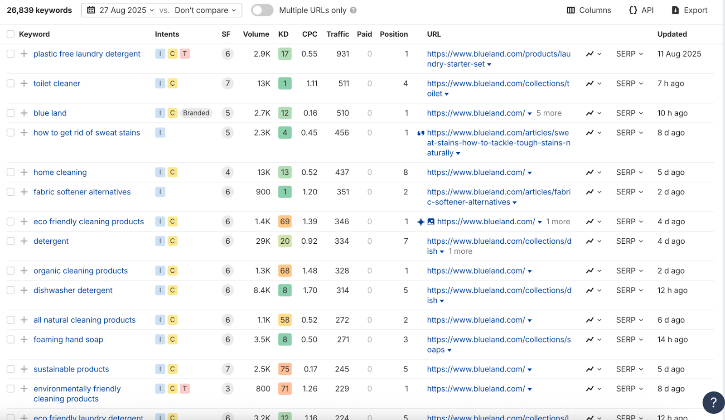Tick the checkbox for home cleaning
This screenshot has height=420, width=725.
tap(11, 172)
